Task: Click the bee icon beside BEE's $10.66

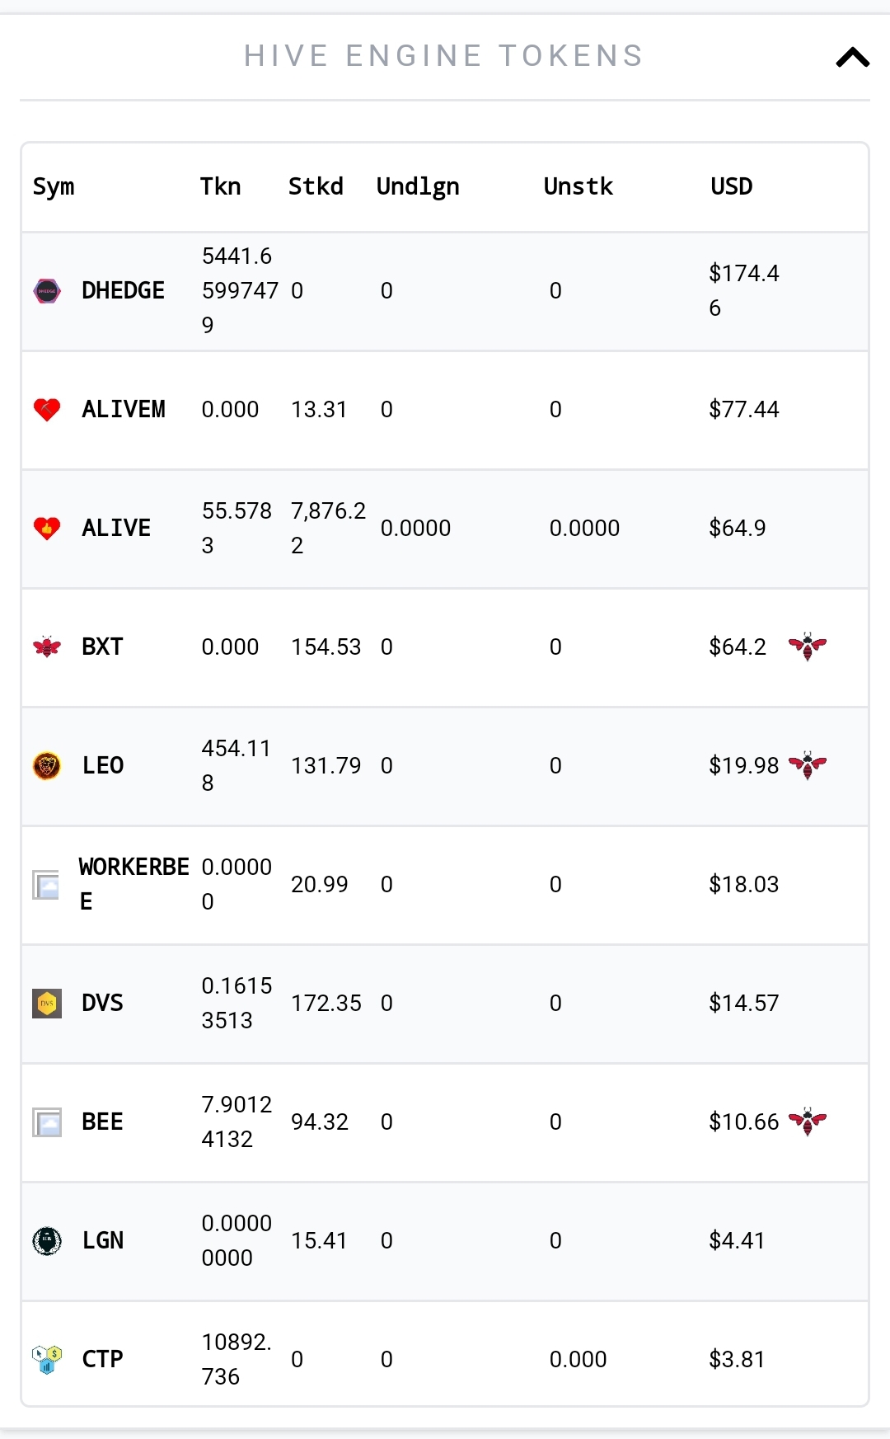Action: [808, 1122]
